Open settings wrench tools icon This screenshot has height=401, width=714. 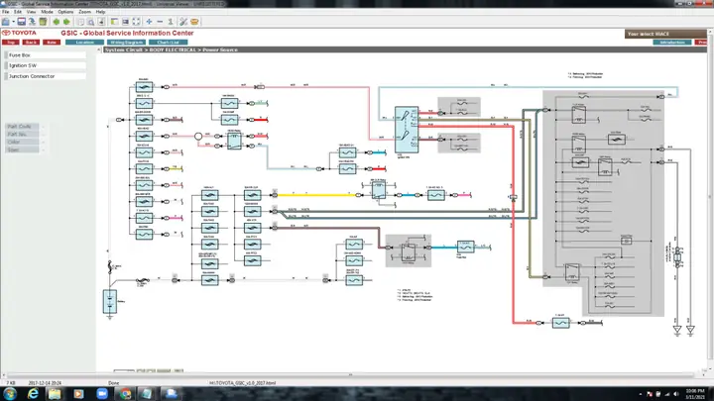coord(183,22)
